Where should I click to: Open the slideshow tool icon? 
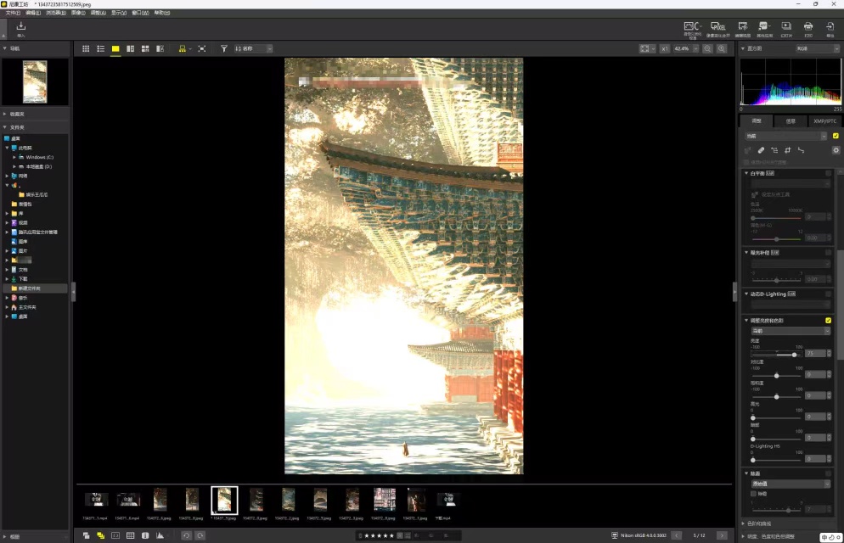(786, 29)
